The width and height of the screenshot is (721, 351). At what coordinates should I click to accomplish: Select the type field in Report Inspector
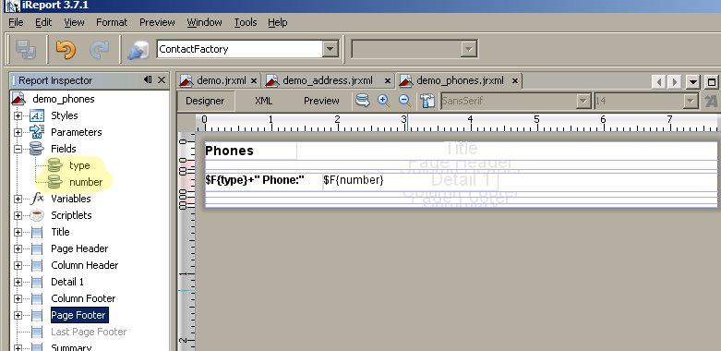(x=79, y=165)
